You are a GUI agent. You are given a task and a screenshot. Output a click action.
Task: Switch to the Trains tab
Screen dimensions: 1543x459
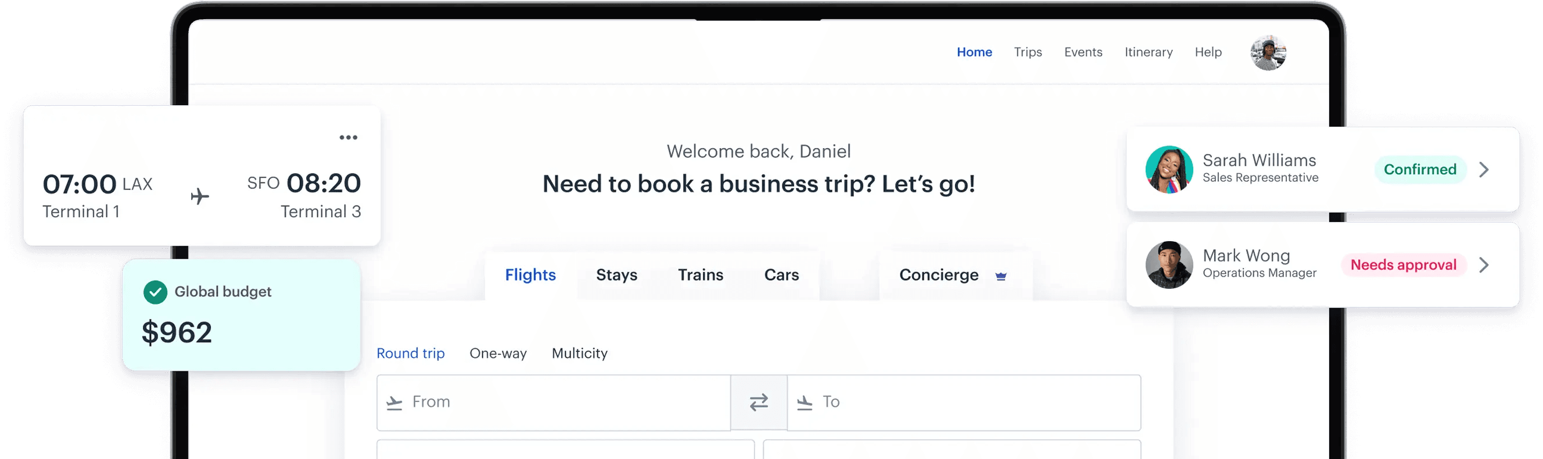pyautogui.click(x=700, y=274)
